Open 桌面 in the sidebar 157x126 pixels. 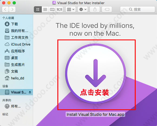coord(17,58)
